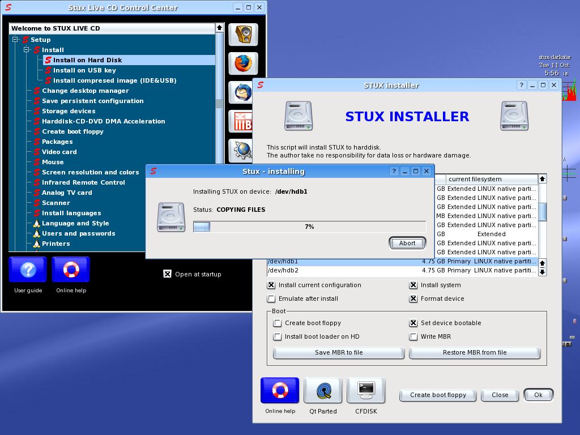Enable Emulate after install
Image resolution: width=580 pixels, height=435 pixels.
pos(271,298)
